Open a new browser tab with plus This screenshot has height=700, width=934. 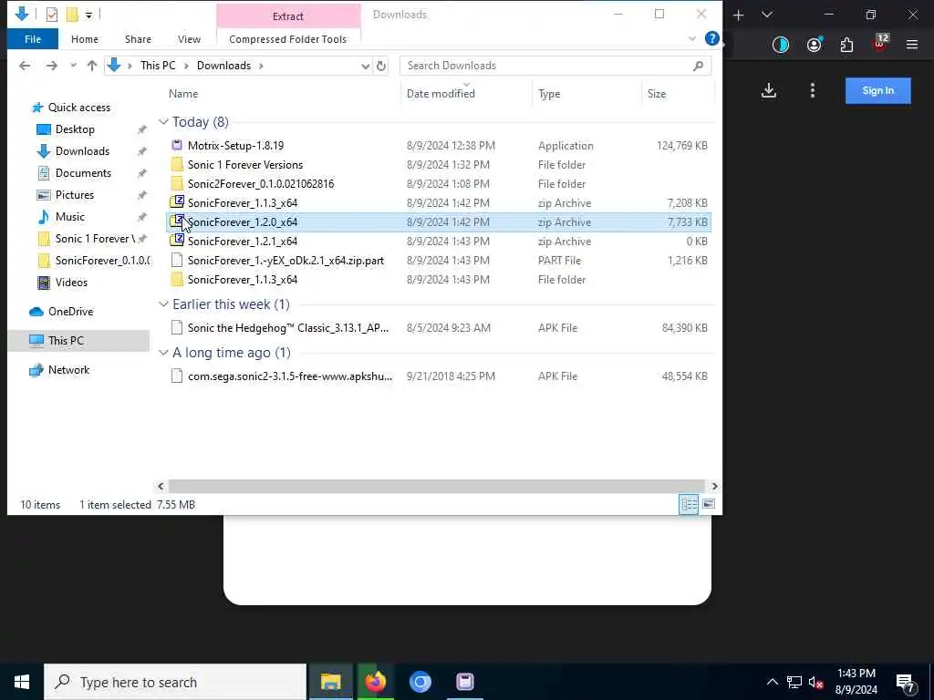pos(739,15)
